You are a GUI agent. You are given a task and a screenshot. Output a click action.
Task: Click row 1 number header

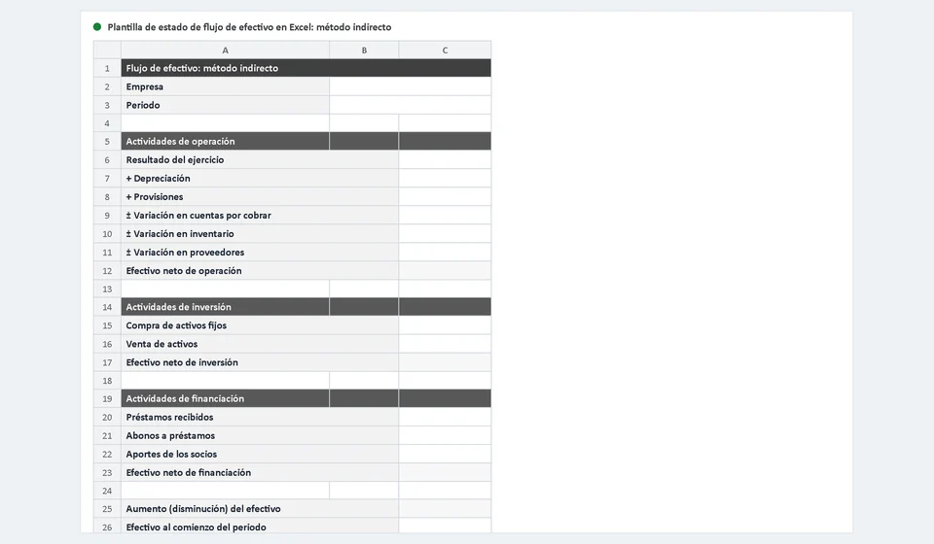pos(107,68)
